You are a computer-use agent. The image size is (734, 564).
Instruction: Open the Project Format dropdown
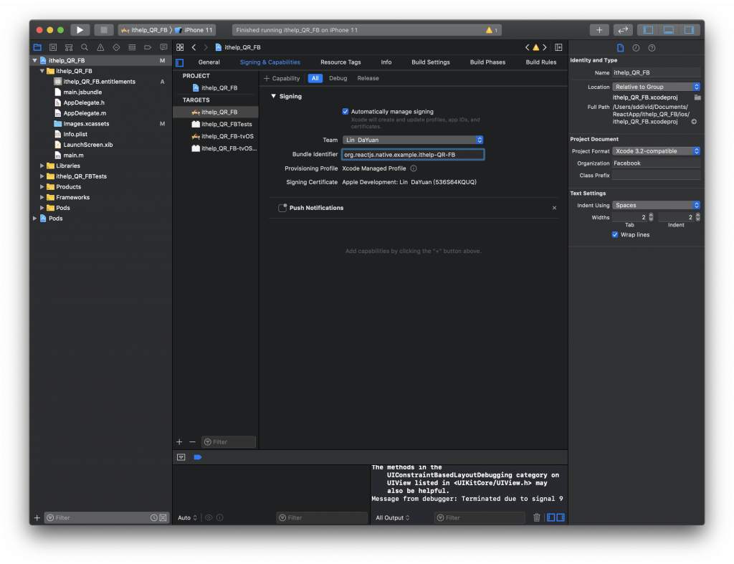click(x=657, y=151)
